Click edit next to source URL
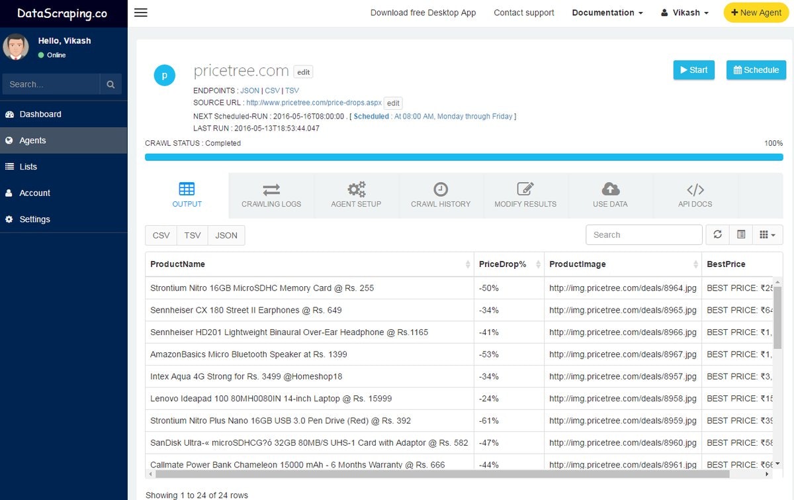 click(393, 103)
